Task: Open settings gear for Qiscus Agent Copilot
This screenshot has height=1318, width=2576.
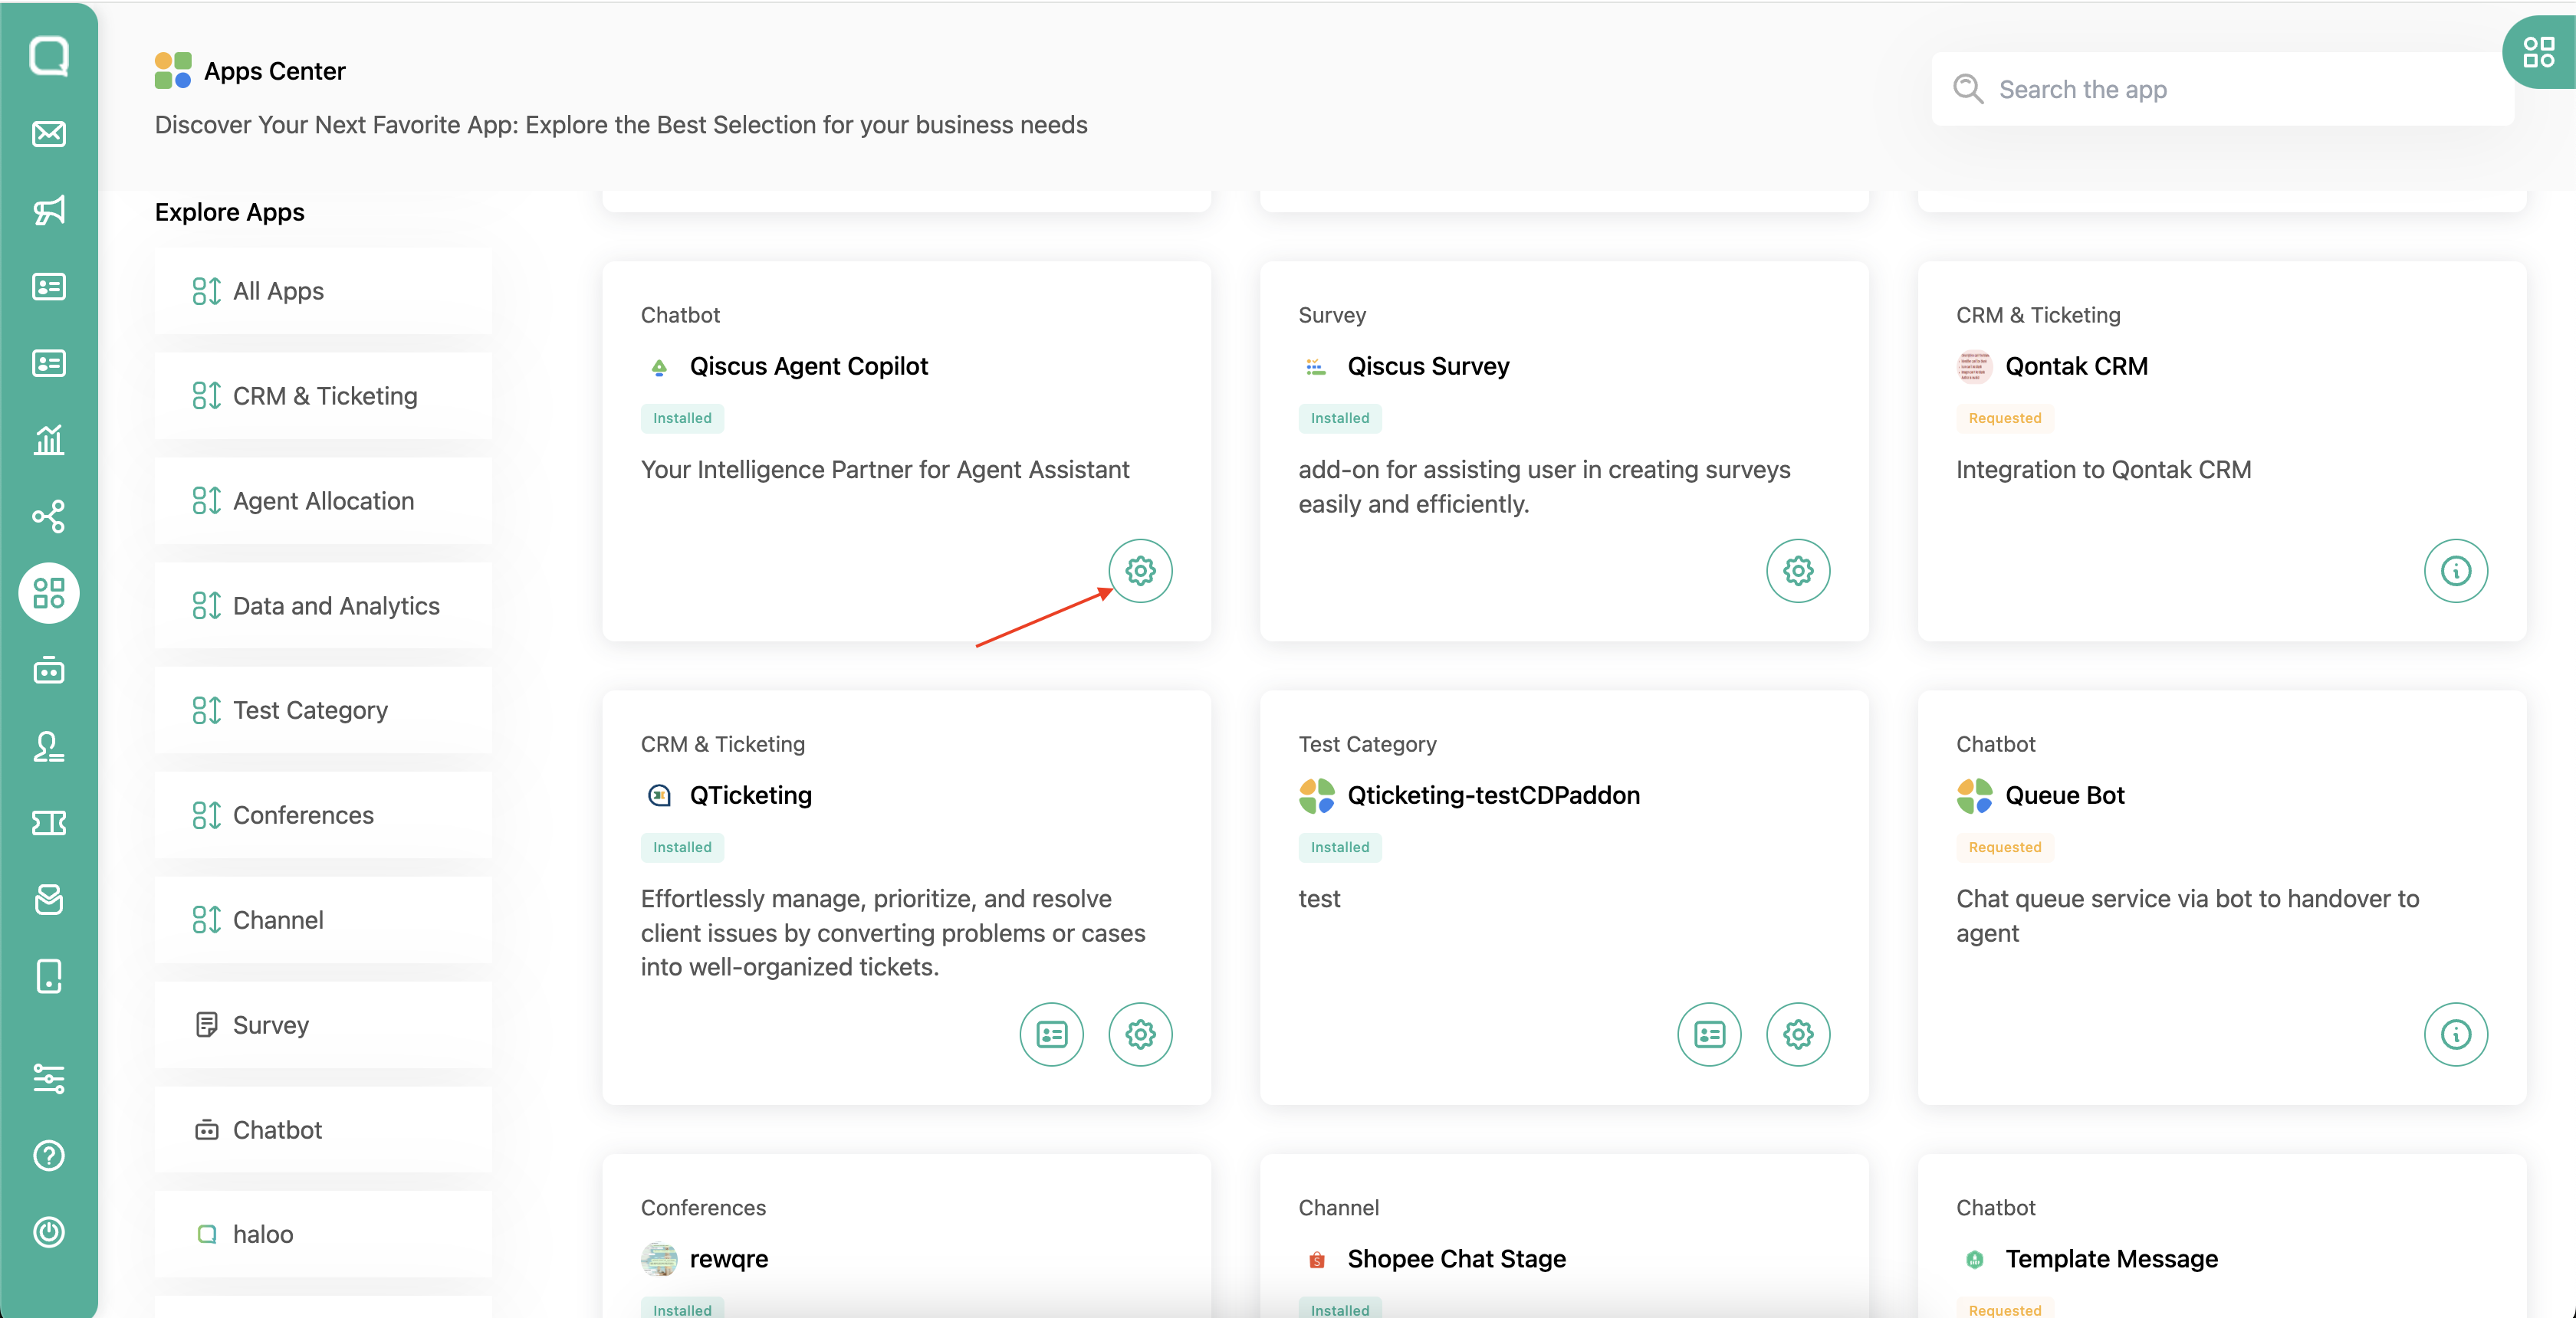Action: 1140,571
